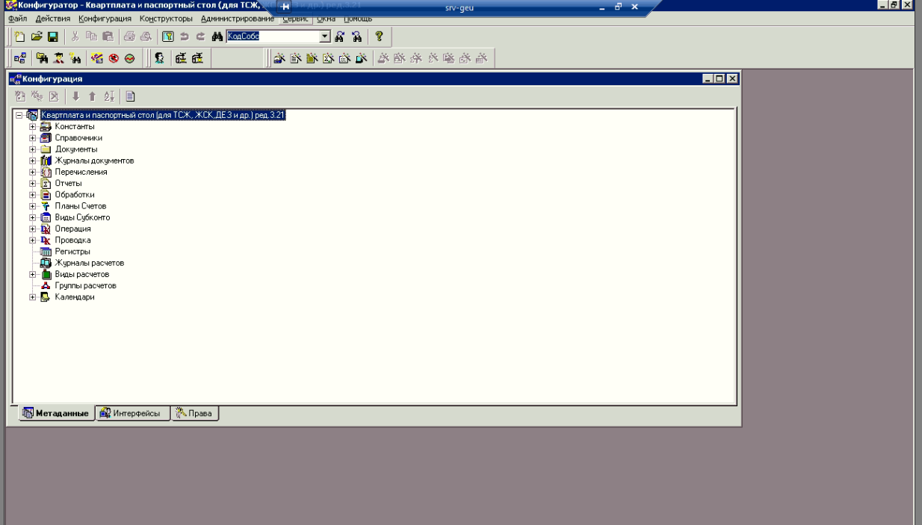Click into the КодСобс search field
The image size is (922, 525).
273,36
